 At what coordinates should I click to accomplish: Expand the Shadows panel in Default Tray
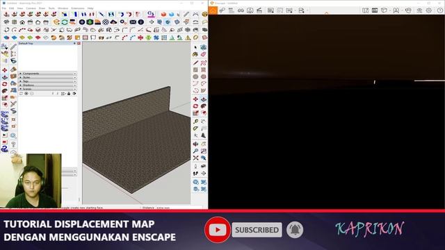(47, 85)
